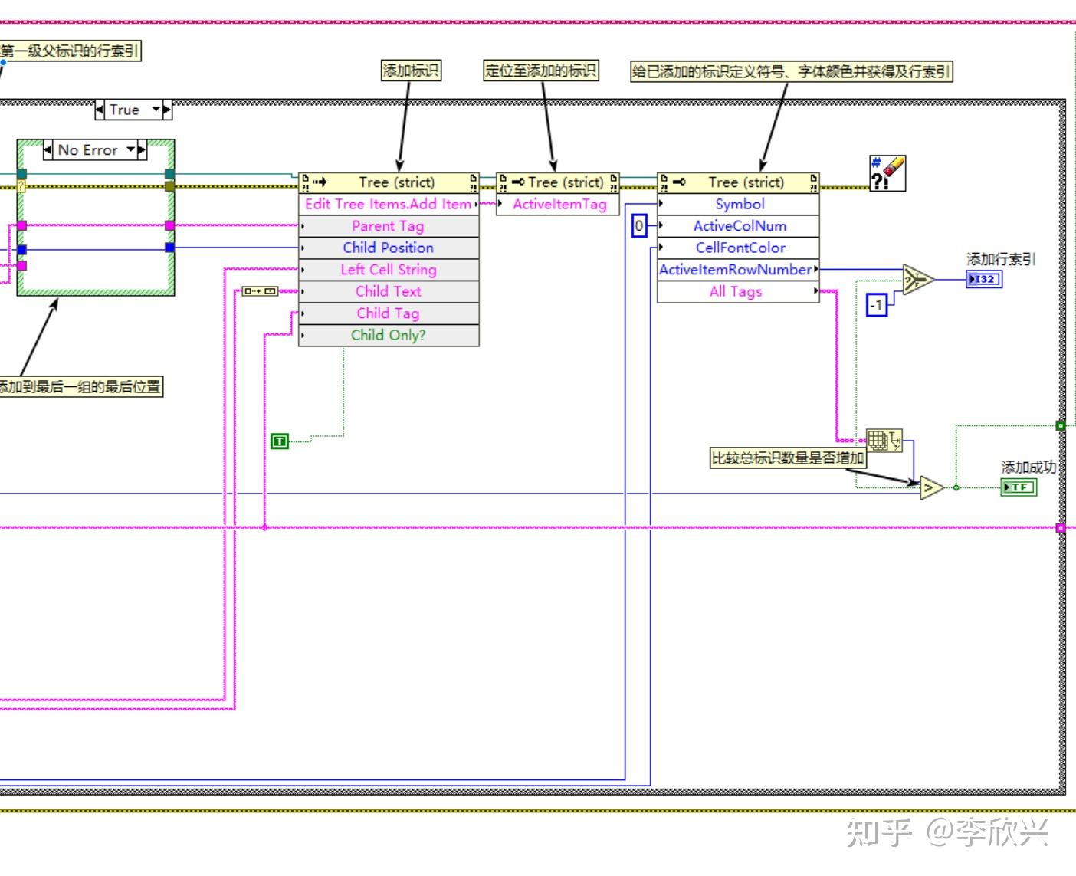Click the Add Item invoke node header
The image size is (1076, 876).
point(389,182)
